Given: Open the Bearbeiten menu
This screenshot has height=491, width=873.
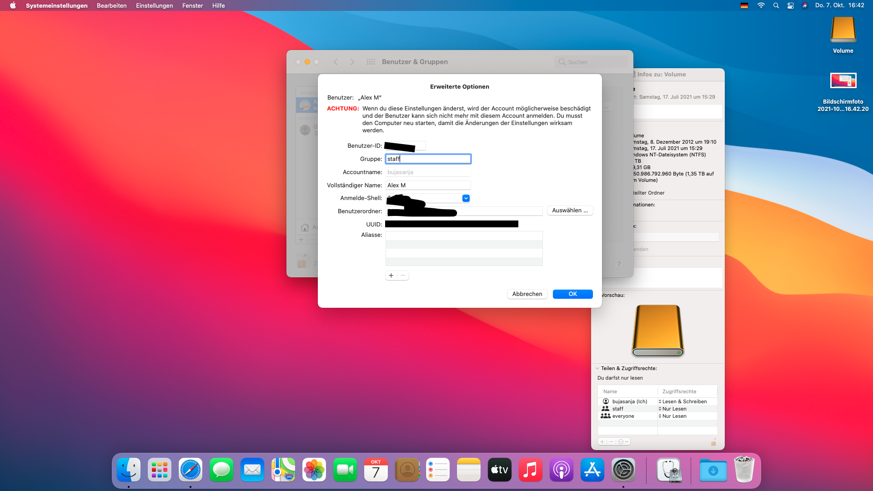Looking at the screenshot, I should click(111, 5).
